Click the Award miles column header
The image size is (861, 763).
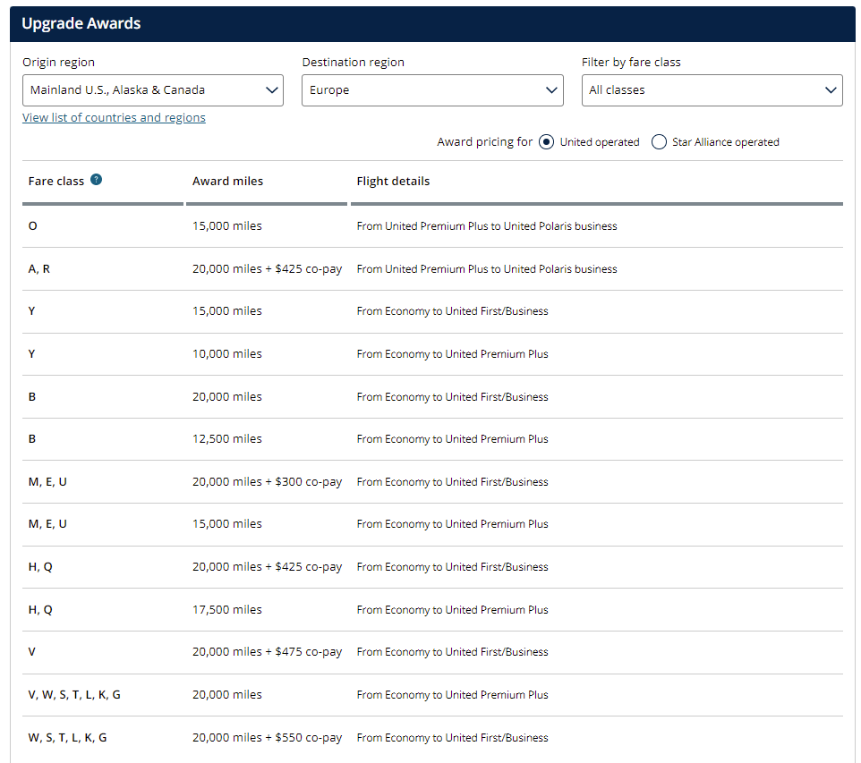(x=228, y=182)
